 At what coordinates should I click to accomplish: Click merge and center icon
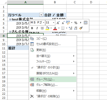(86, 23)
